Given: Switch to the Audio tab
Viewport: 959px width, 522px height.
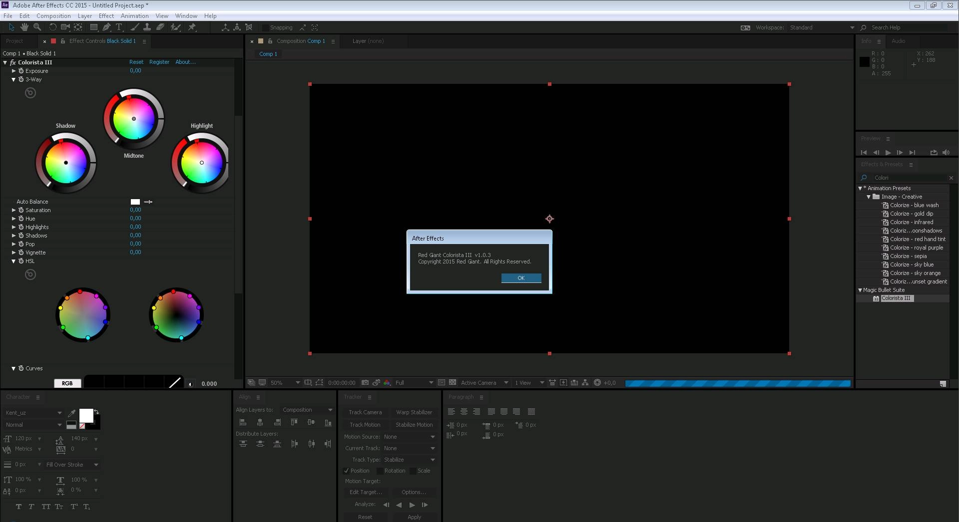Looking at the screenshot, I should click(x=898, y=41).
